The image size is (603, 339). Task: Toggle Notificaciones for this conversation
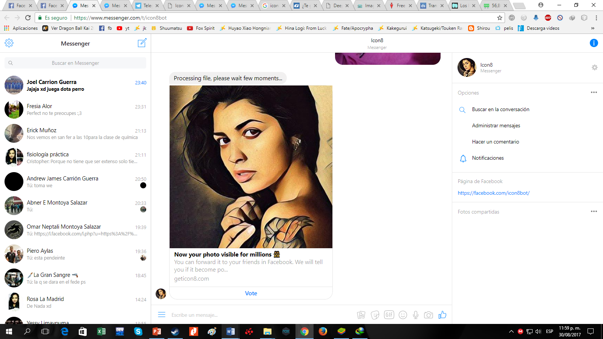tap(488, 158)
